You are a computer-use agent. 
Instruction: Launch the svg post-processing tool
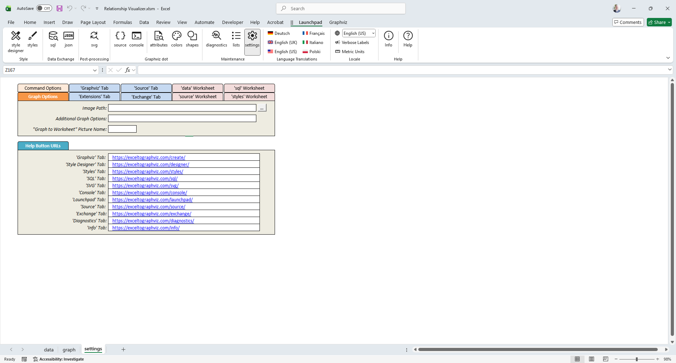(94, 39)
